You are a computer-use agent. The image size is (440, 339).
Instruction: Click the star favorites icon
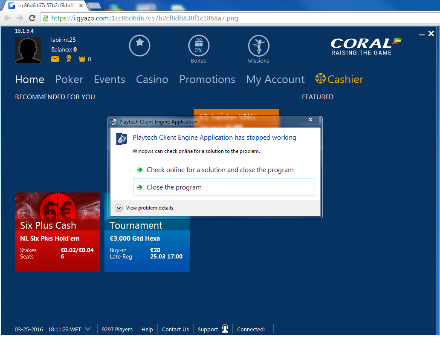tap(139, 46)
